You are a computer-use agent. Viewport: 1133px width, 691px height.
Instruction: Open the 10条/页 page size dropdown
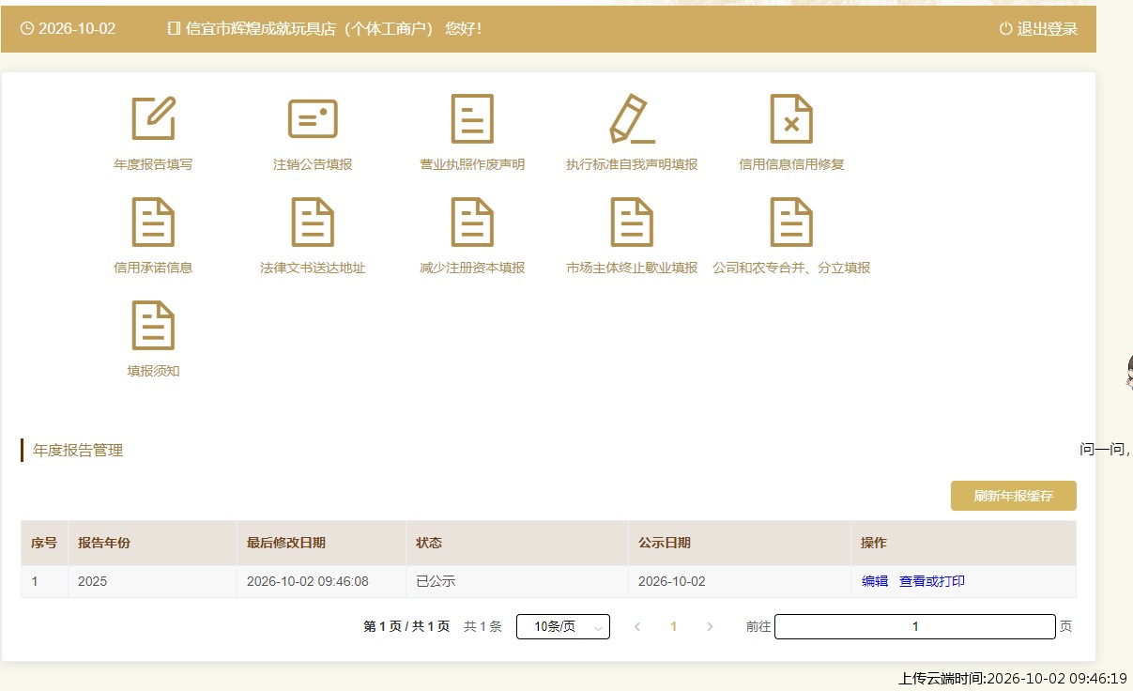(x=563, y=626)
